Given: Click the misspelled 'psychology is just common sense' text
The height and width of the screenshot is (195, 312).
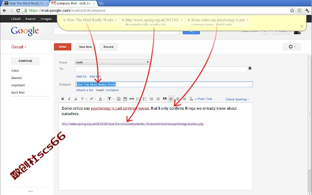Looking at the screenshot, I should (x=120, y=108).
